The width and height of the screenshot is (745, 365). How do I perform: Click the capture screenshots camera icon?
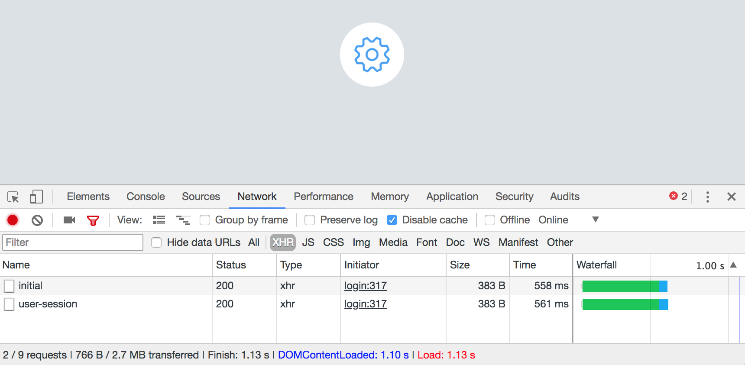69,220
